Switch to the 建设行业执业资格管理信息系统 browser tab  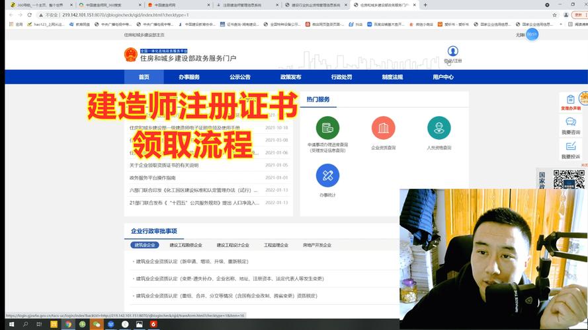tap(315, 5)
